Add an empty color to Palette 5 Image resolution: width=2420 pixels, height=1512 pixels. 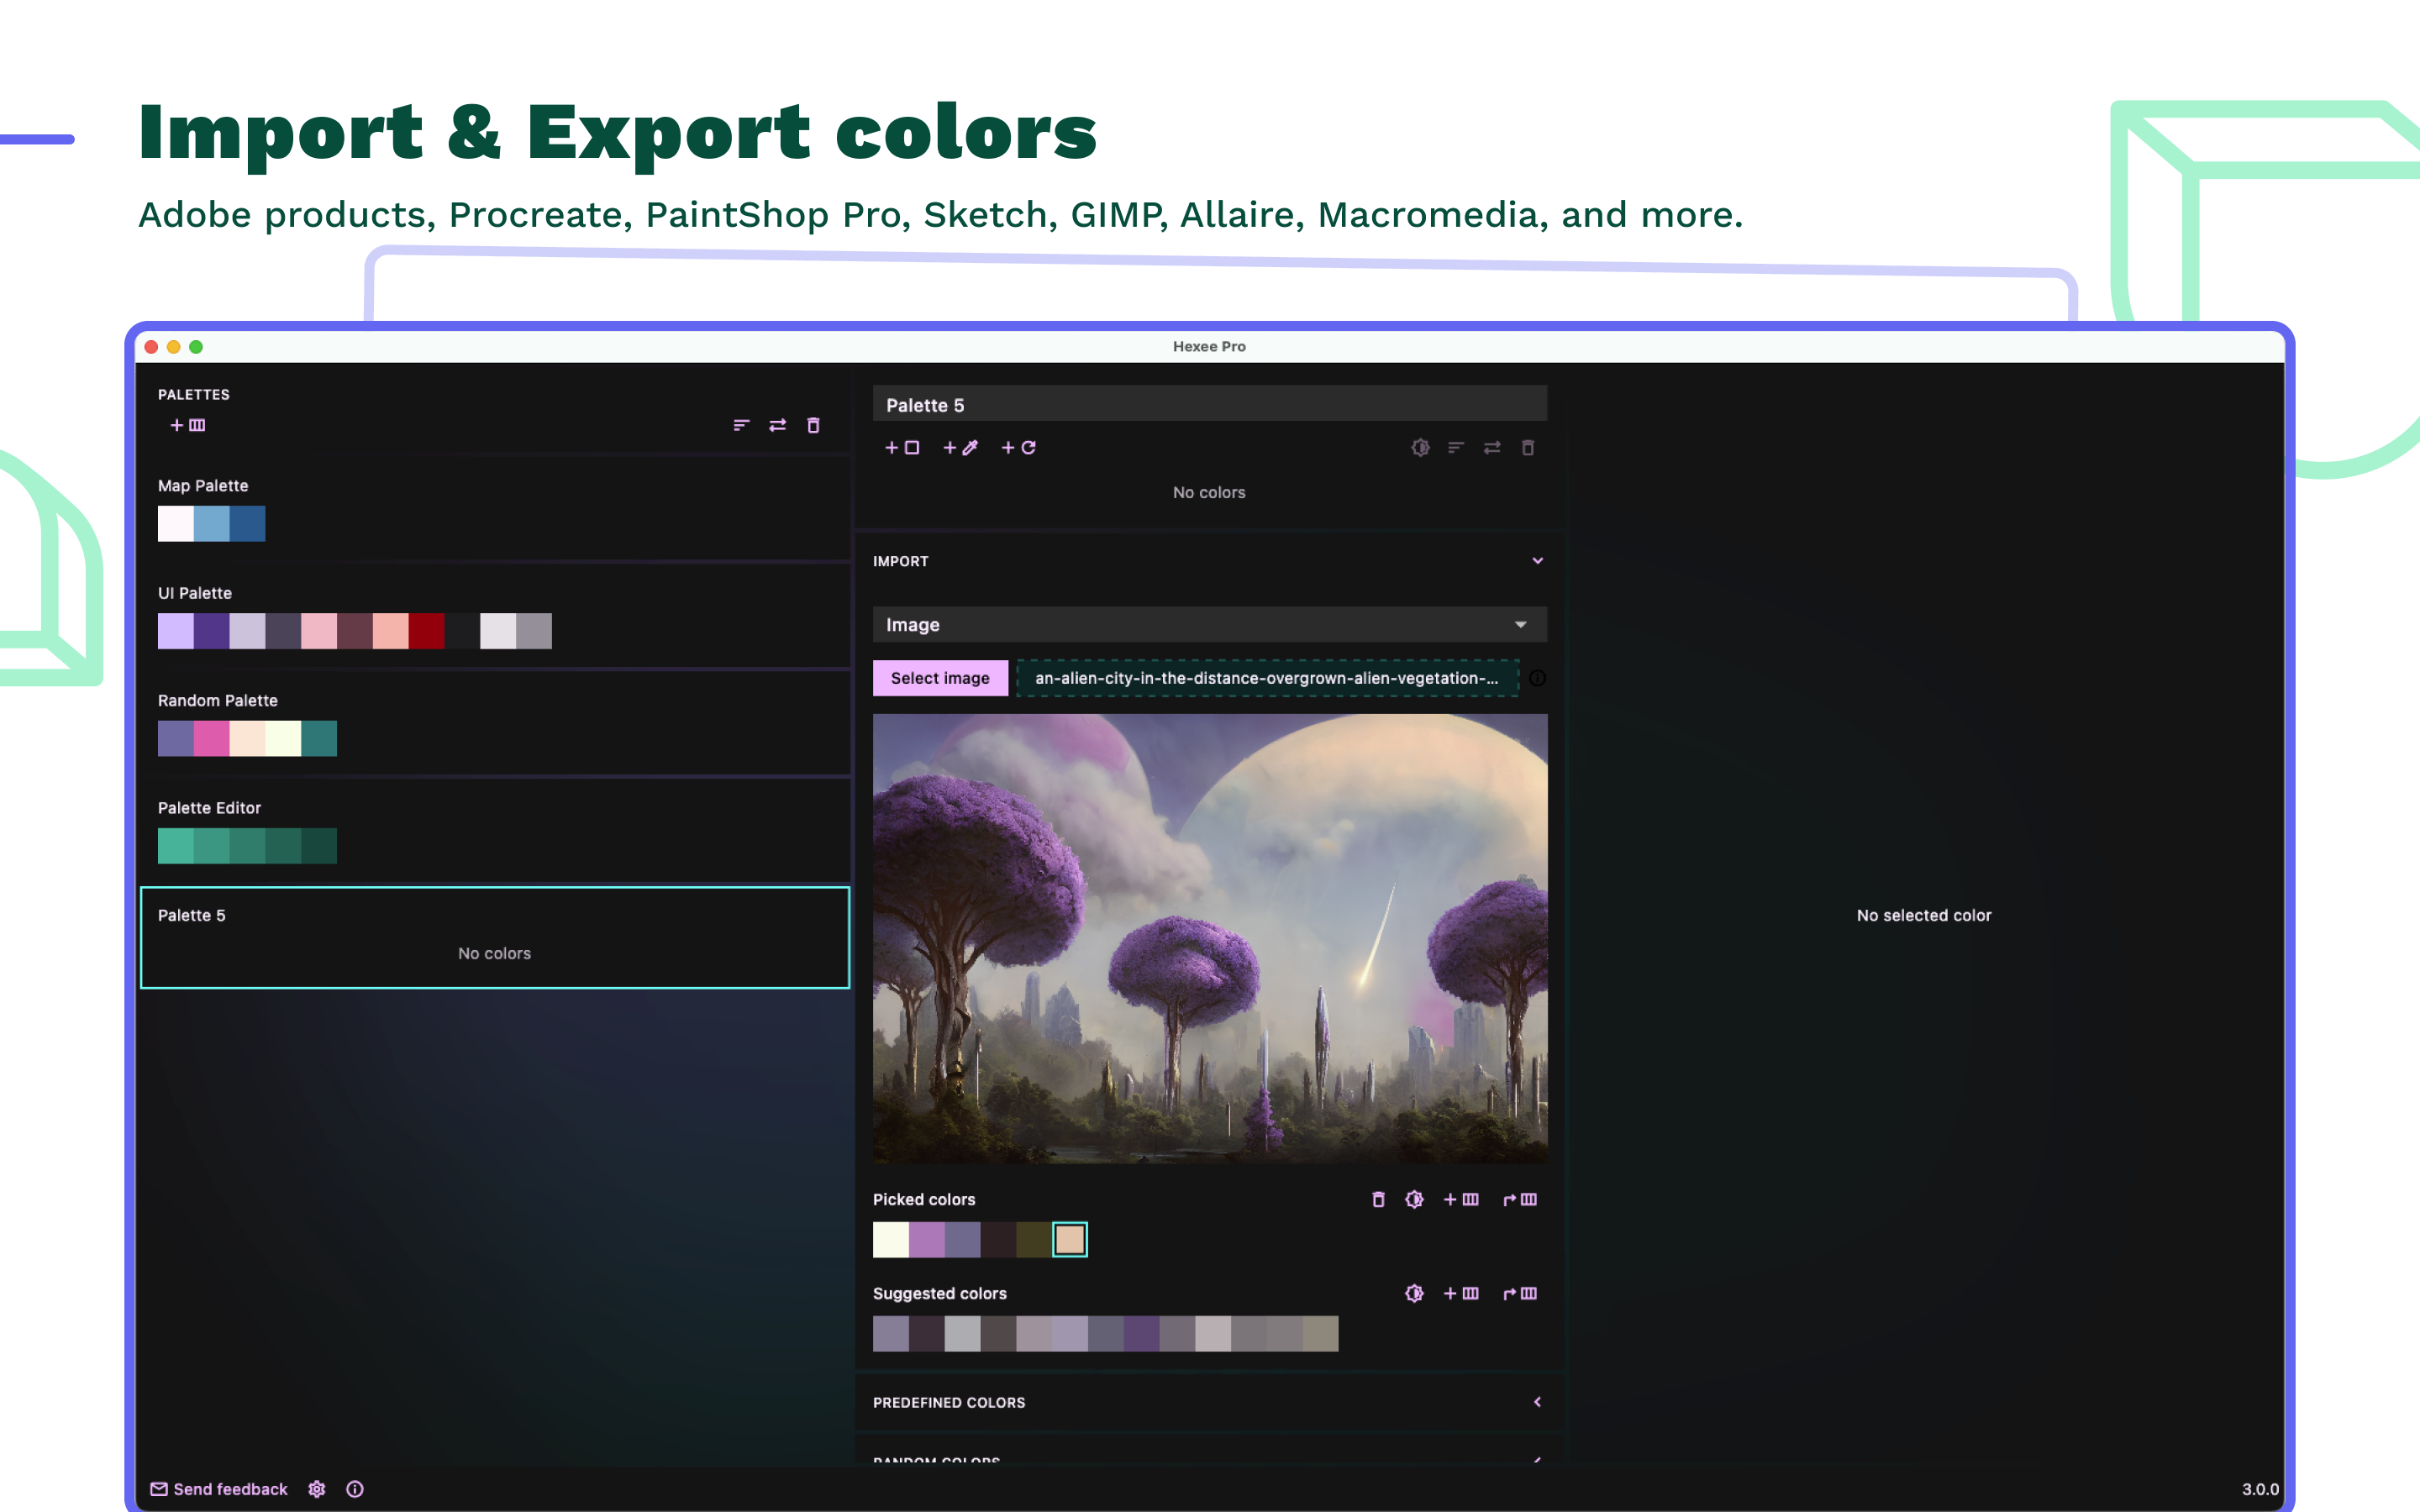click(x=902, y=448)
